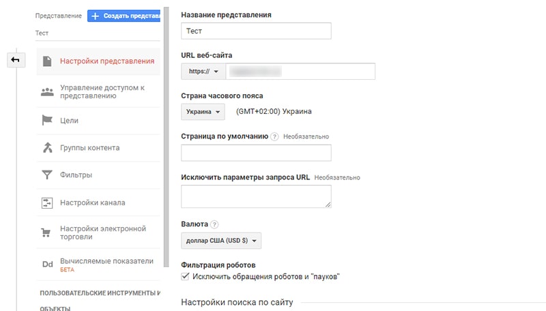Click the plus icon on create view button
This screenshot has width=546, height=311.
95,16
